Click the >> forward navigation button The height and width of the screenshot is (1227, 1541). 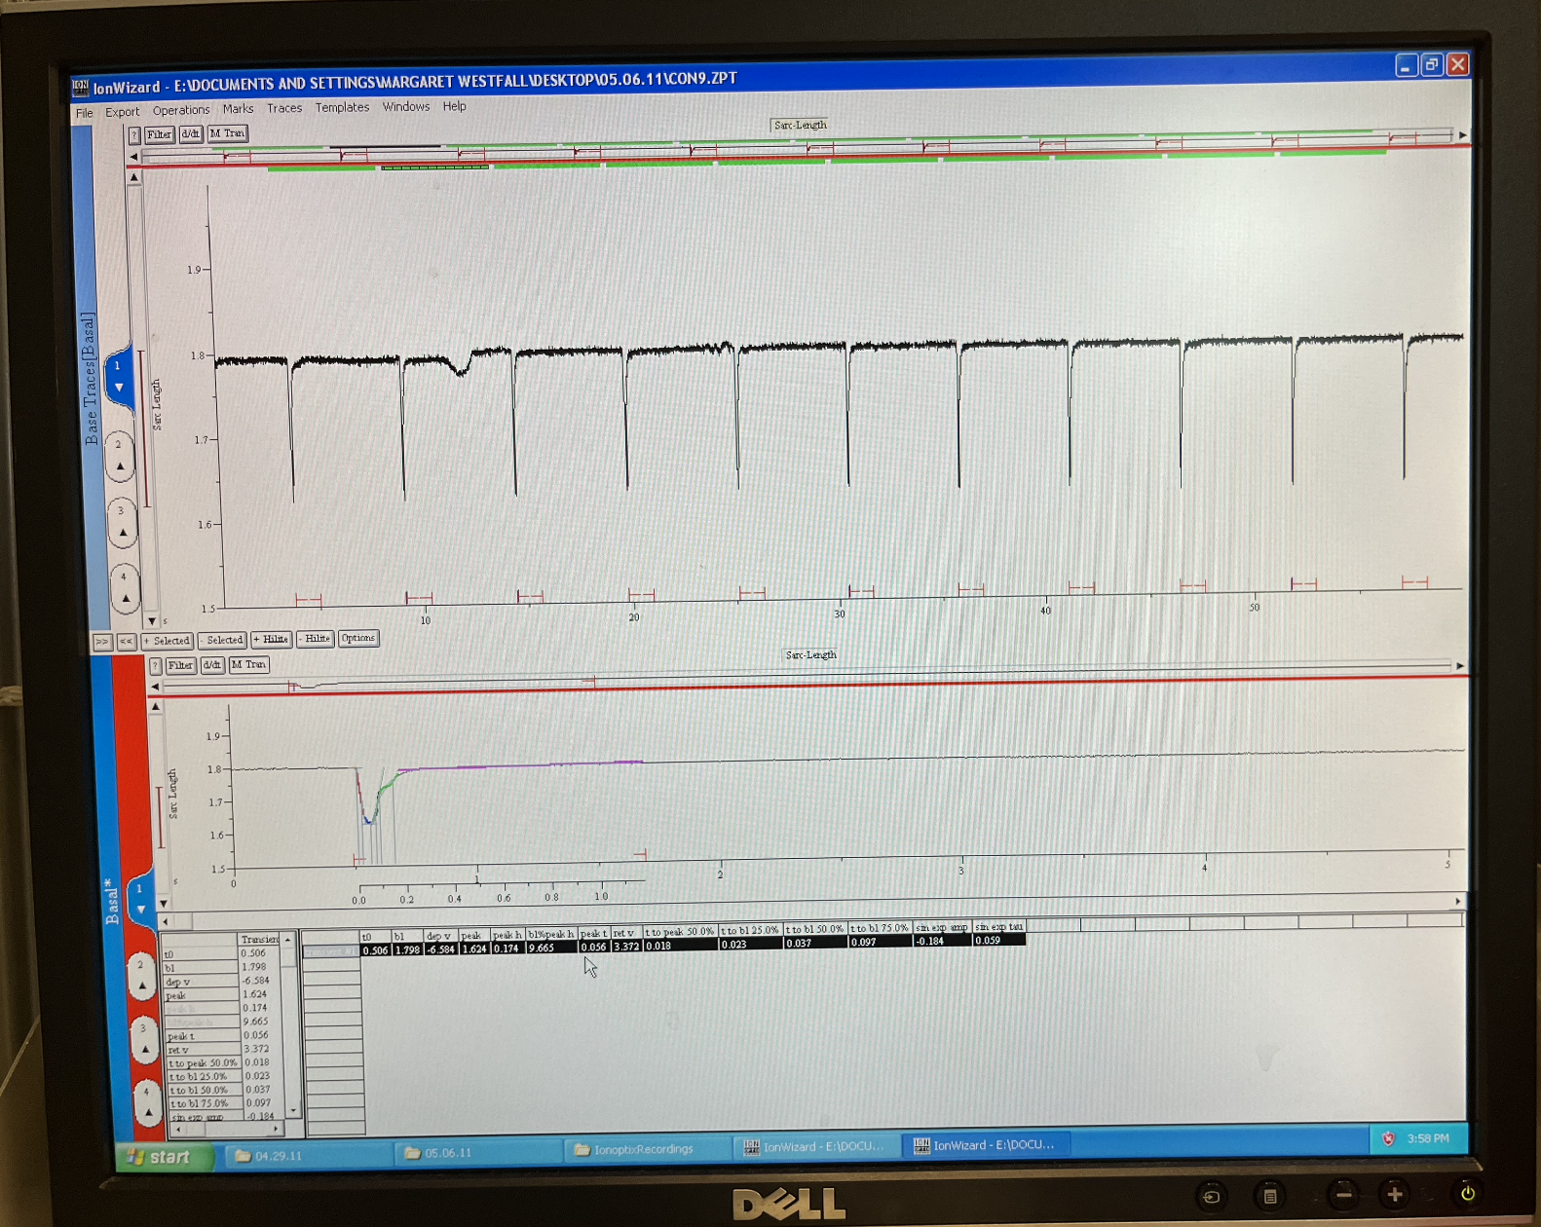tap(101, 642)
